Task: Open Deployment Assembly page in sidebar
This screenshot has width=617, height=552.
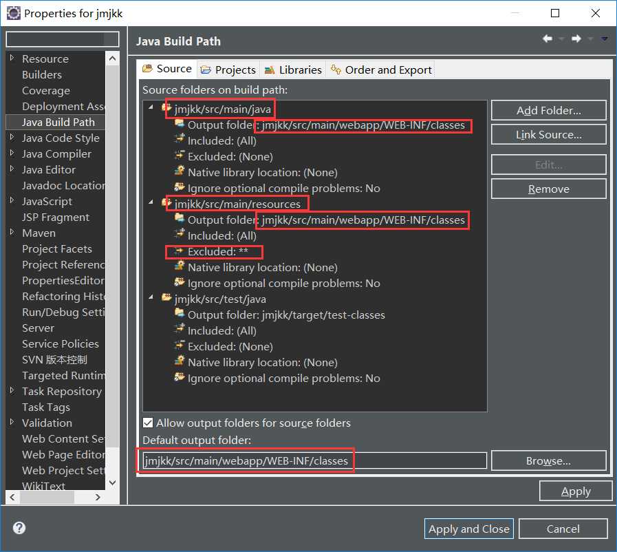Action: point(64,106)
